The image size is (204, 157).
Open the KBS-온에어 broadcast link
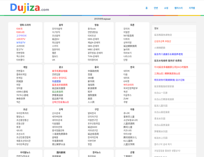click(x=93, y=39)
